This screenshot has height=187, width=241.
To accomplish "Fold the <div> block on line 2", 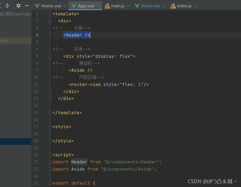I will (50, 21).
